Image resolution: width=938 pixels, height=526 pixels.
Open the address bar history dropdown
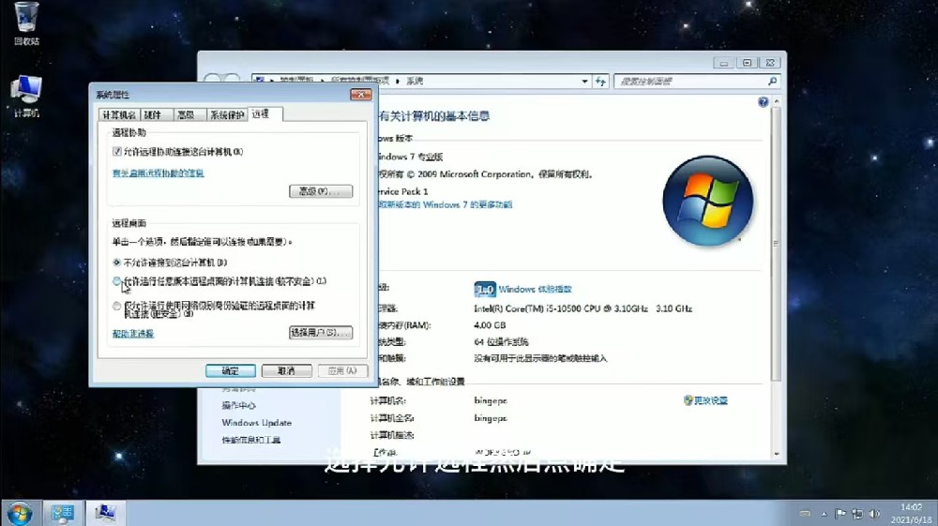click(x=584, y=82)
